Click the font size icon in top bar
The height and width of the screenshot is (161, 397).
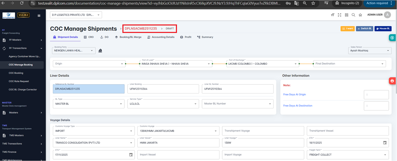click(333, 15)
